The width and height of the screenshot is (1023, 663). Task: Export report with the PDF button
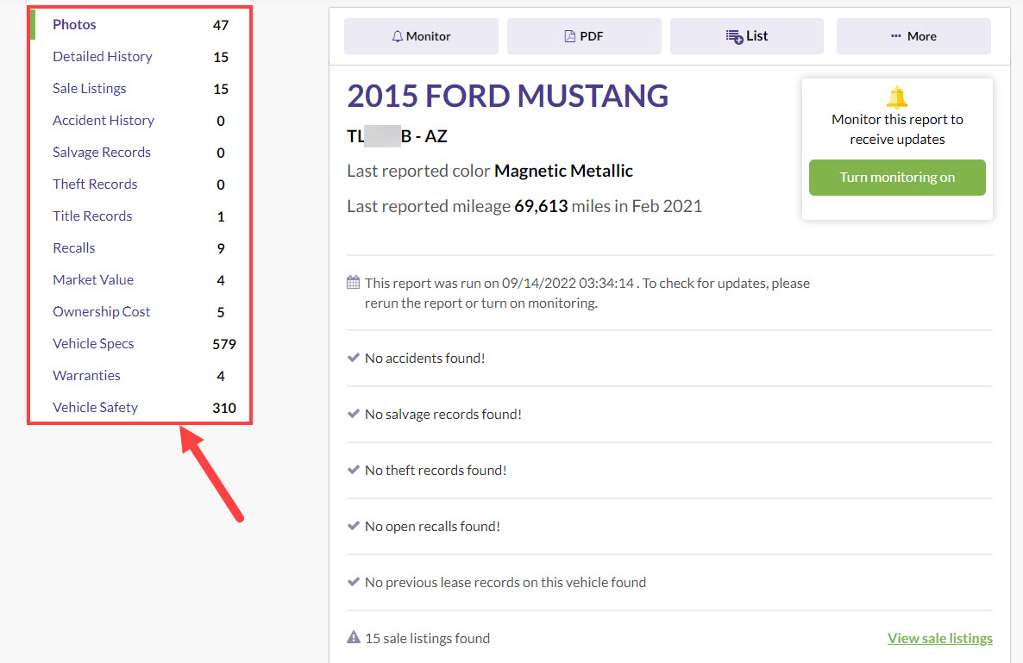(x=584, y=36)
